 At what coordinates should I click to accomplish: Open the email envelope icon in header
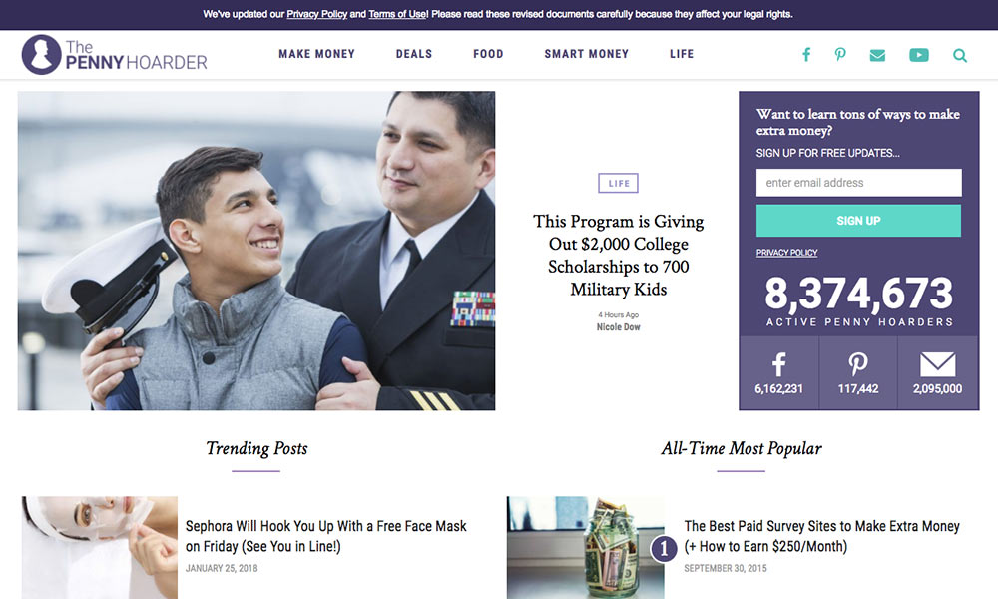pos(877,55)
